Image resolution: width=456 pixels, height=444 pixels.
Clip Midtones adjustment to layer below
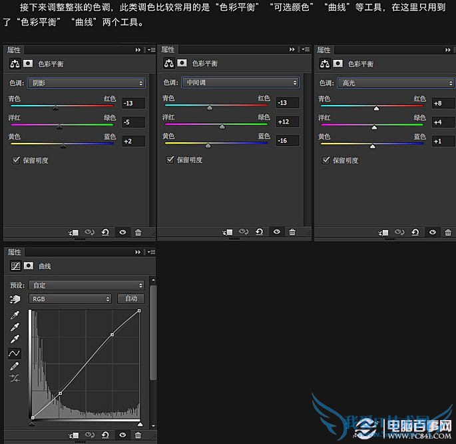point(228,232)
